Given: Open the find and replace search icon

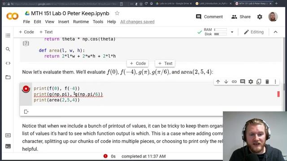Looking at the screenshot, I should (x=8, y=49).
